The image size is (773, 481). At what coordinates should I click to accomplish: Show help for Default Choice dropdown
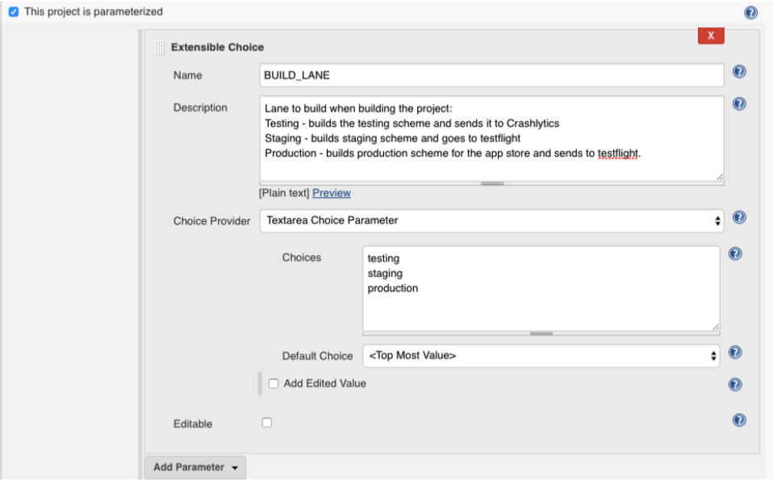pyautogui.click(x=735, y=352)
